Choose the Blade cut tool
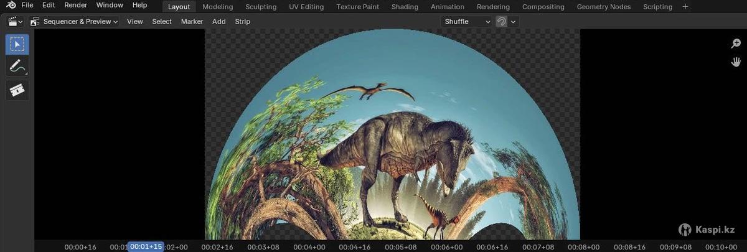 click(x=17, y=90)
